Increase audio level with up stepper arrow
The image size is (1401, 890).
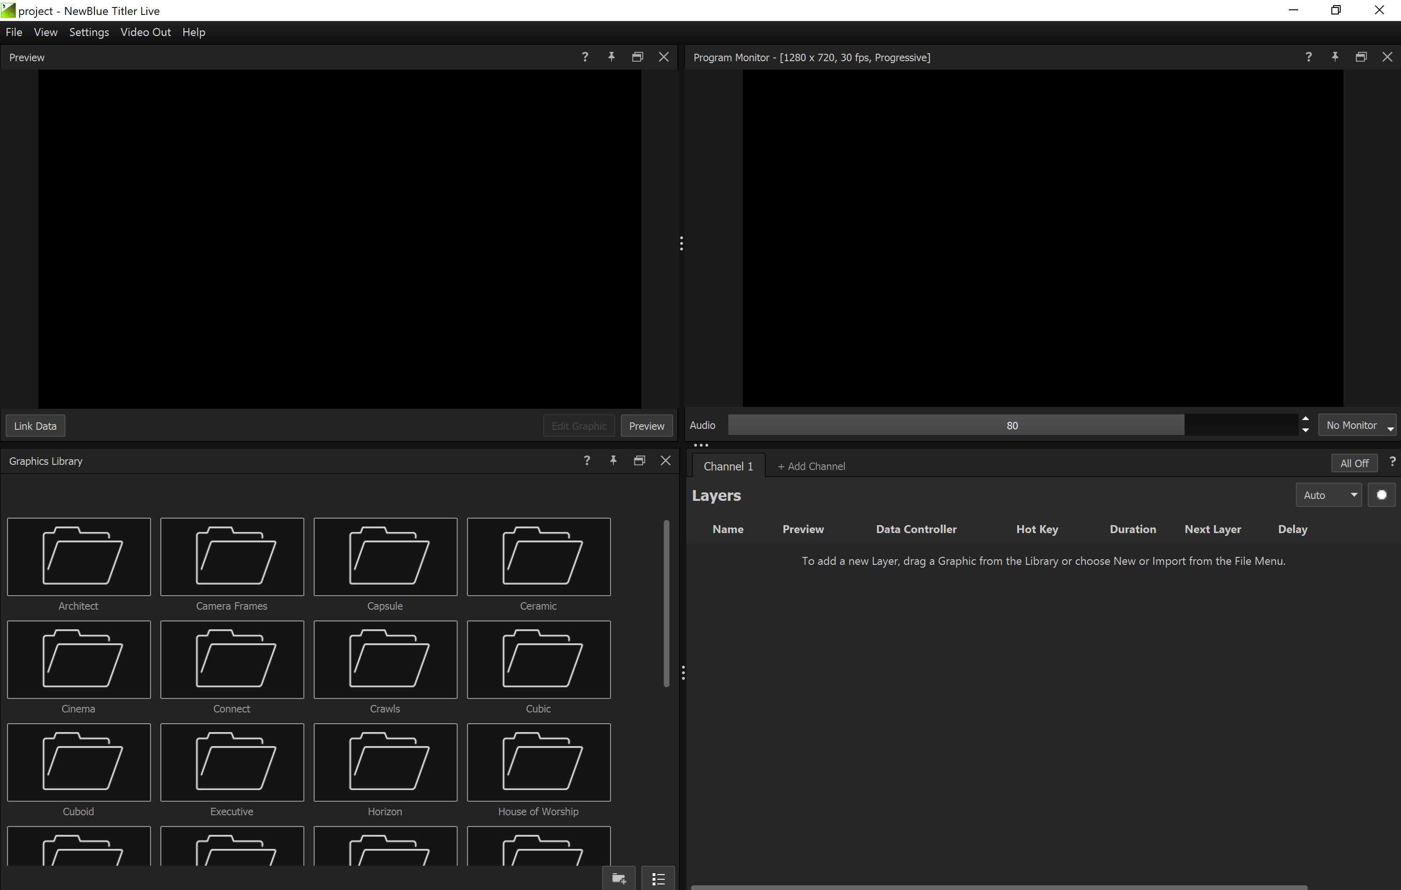1306,419
